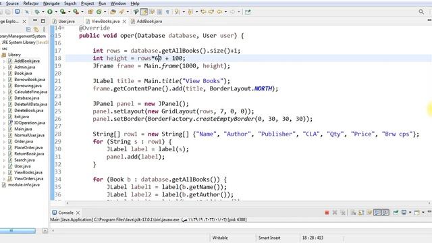Screen dimensions: 432x243
Task: Click the New Java Class icon
Action: tap(99, 12)
